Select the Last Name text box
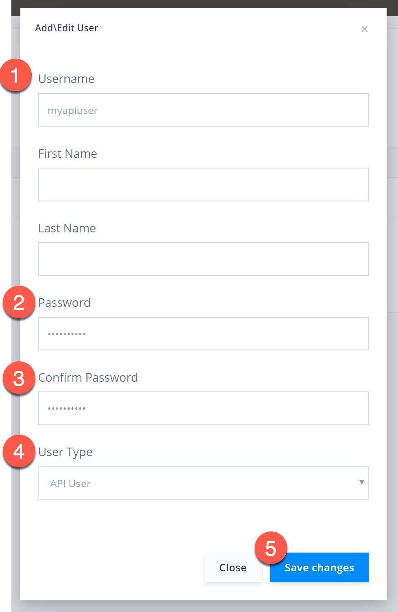The image size is (398, 612). (x=203, y=259)
